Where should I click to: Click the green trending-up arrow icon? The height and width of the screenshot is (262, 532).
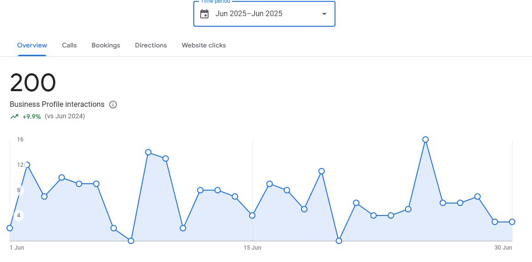pos(14,116)
